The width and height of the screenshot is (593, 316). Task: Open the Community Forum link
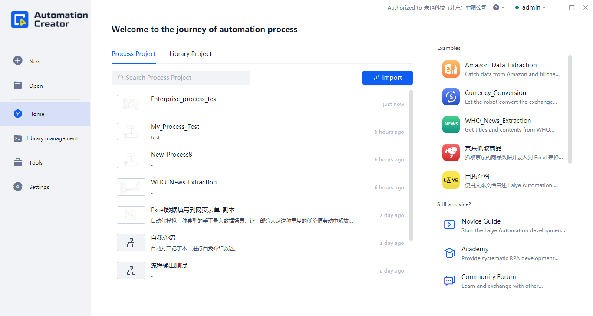tap(488, 276)
